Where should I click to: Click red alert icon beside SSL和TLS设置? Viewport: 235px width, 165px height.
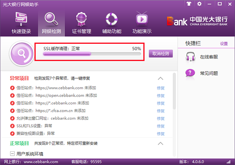pos(12,126)
